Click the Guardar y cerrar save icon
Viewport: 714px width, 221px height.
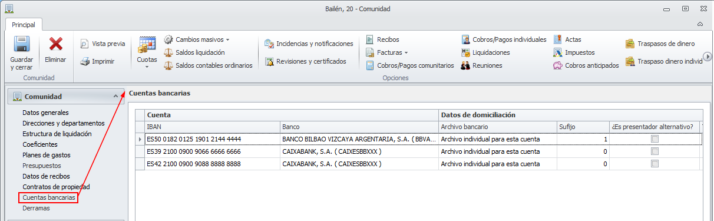(22, 44)
